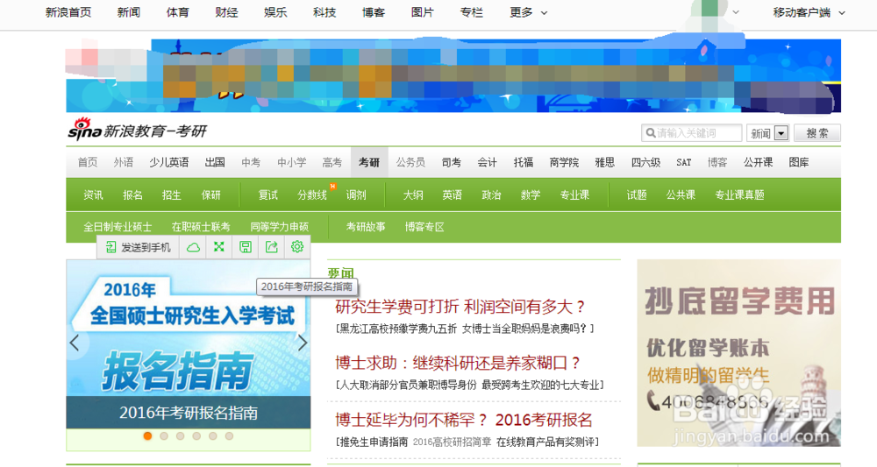Open the 推免生申请指南 link

coord(374,442)
